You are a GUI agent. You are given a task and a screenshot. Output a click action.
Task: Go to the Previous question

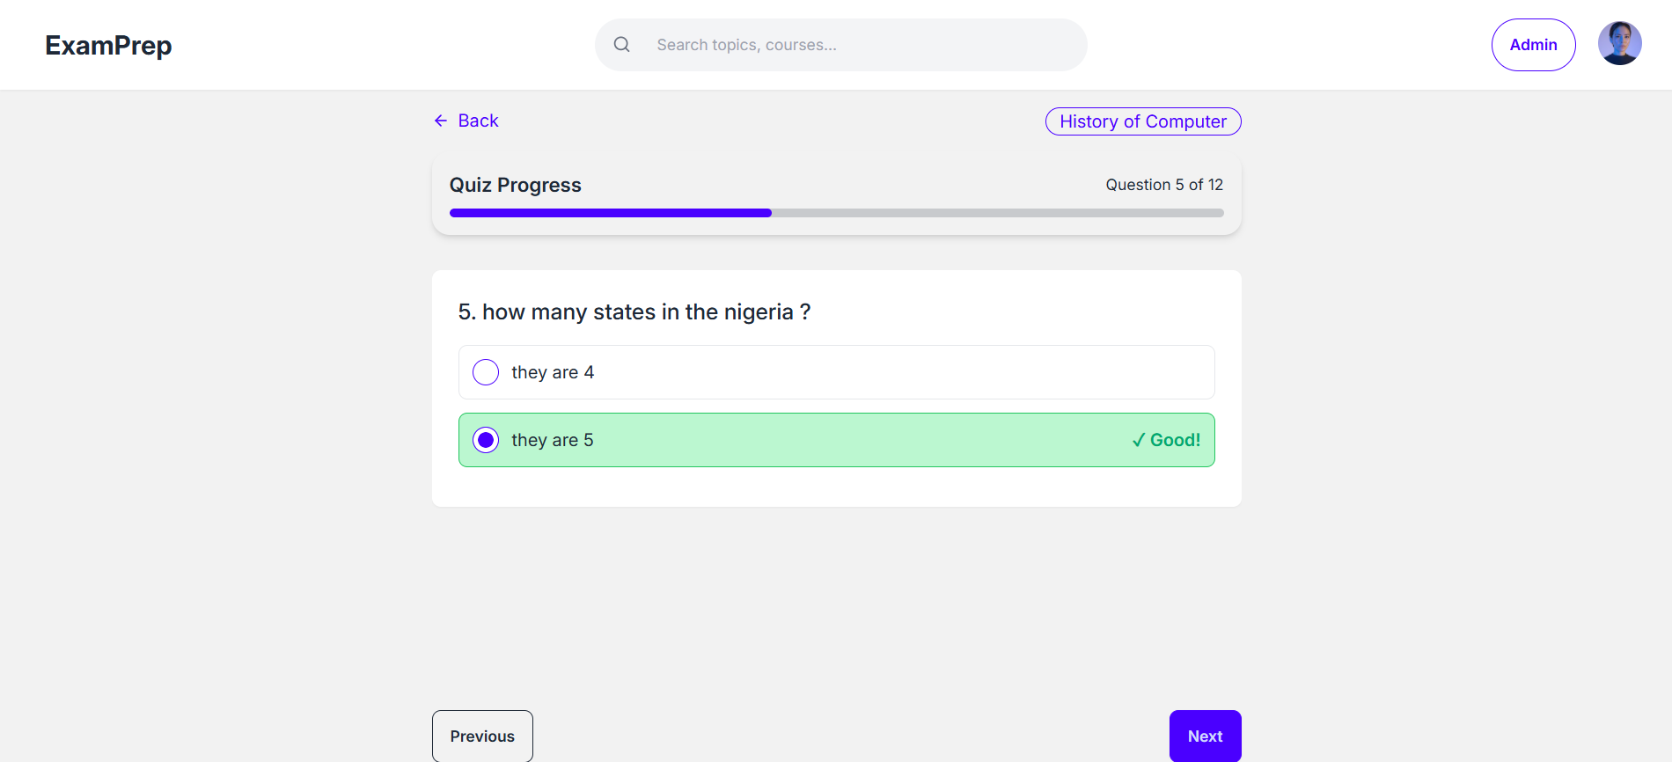(482, 736)
